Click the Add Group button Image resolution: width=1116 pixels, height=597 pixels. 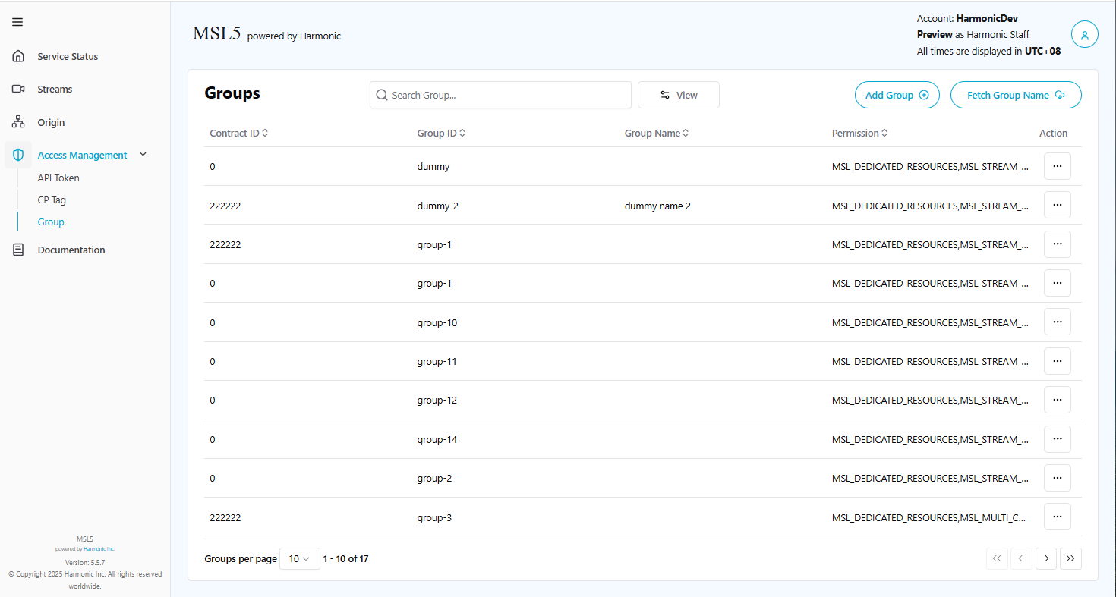pos(897,95)
